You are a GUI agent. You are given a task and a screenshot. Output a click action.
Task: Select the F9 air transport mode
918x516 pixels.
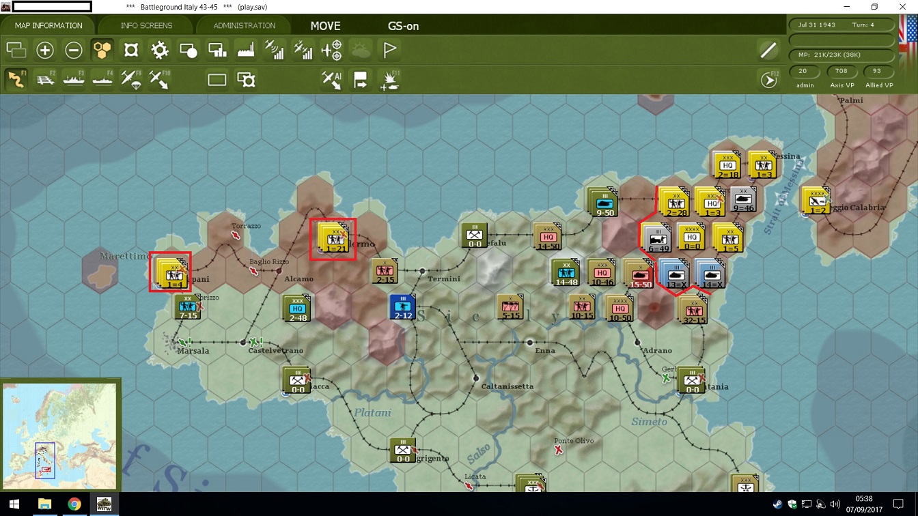131,79
